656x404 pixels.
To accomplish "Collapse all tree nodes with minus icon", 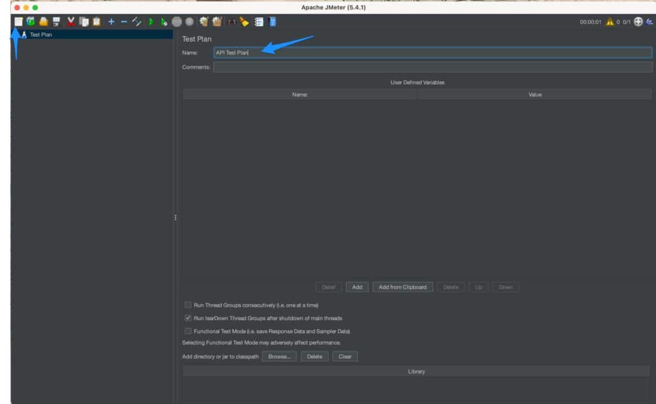I will click(124, 22).
